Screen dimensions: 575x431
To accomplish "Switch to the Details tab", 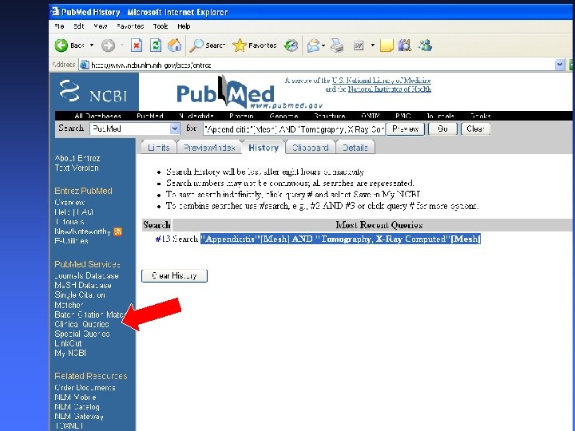I will click(x=355, y=148).
